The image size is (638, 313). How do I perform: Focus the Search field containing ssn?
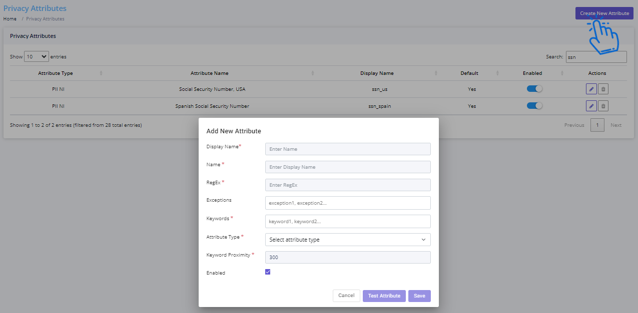(x=596, y=57)
